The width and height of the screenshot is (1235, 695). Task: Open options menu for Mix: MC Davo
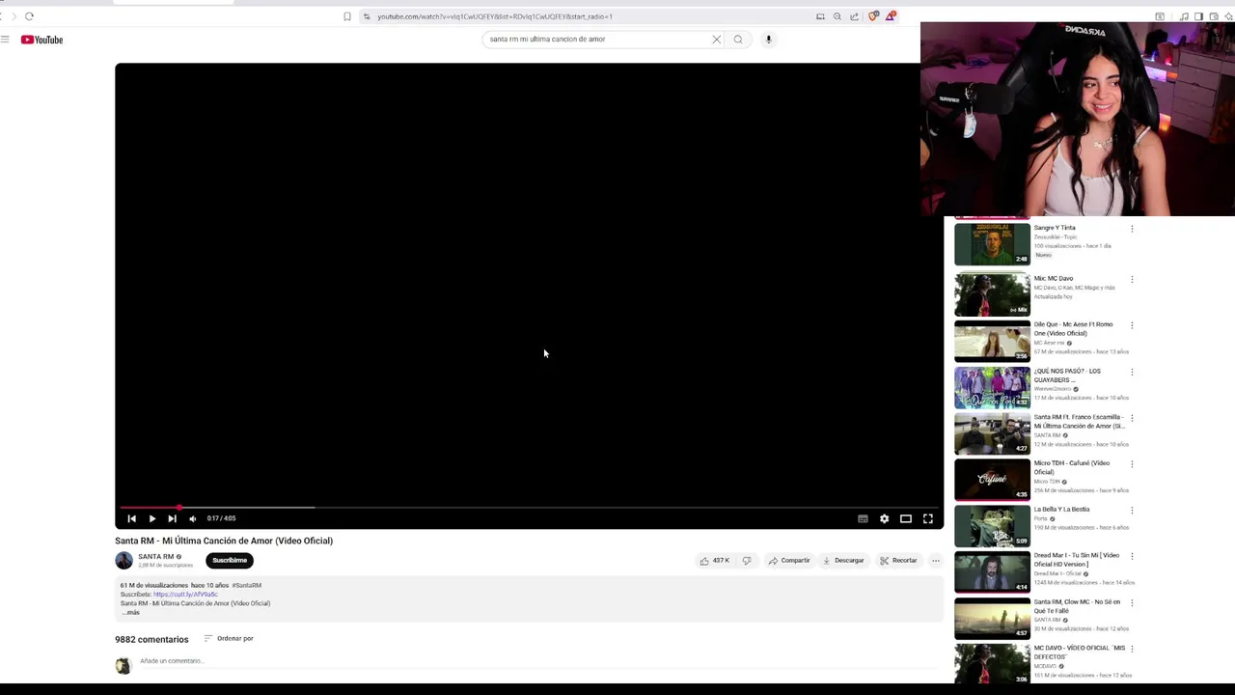click(x=1132, y=279)
